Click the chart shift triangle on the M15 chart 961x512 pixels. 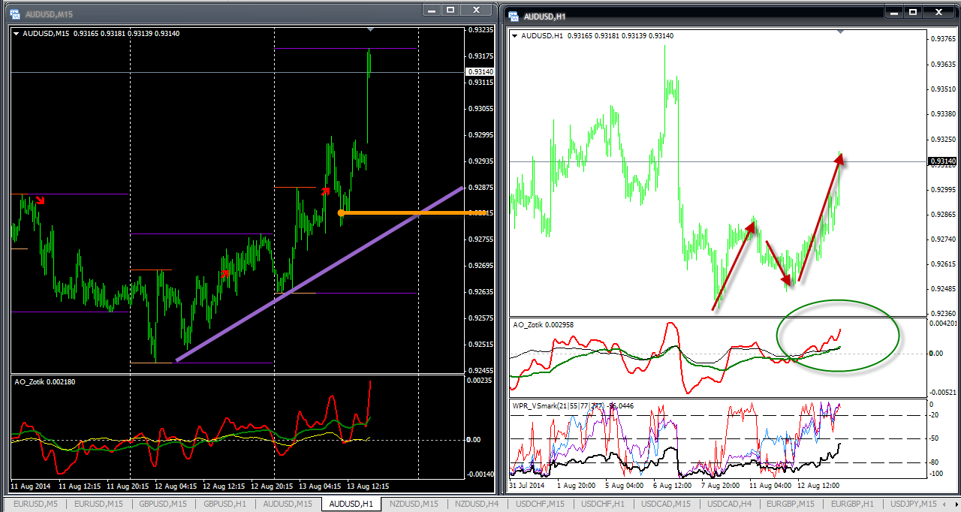click(x=369, y=29)
